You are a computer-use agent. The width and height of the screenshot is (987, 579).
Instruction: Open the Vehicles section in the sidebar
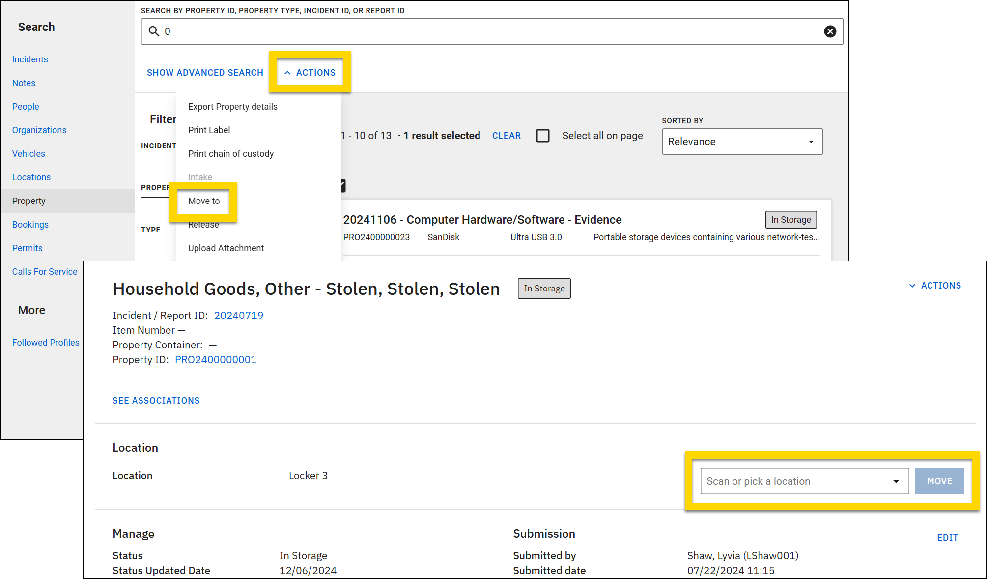[x=28, y=153]
